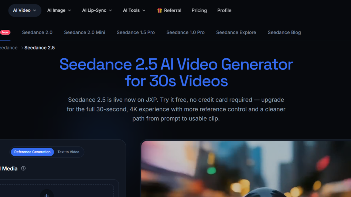Click the plus icon to add media
The width and height of the screenshot is (351, 197).
[47, 195]
